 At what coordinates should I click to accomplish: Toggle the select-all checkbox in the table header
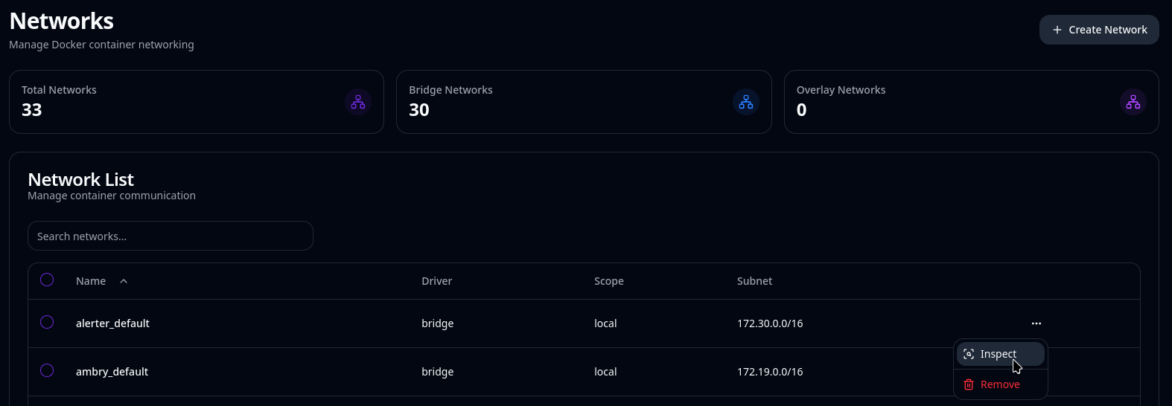47,280
